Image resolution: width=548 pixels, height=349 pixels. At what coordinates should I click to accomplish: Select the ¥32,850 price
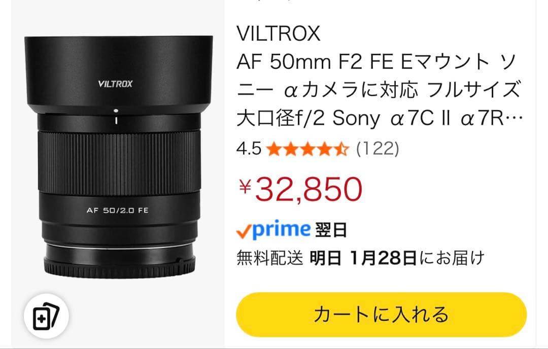pos(300,189)
